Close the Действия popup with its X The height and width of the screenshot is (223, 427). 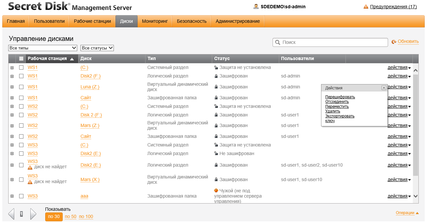coord(384,88)
